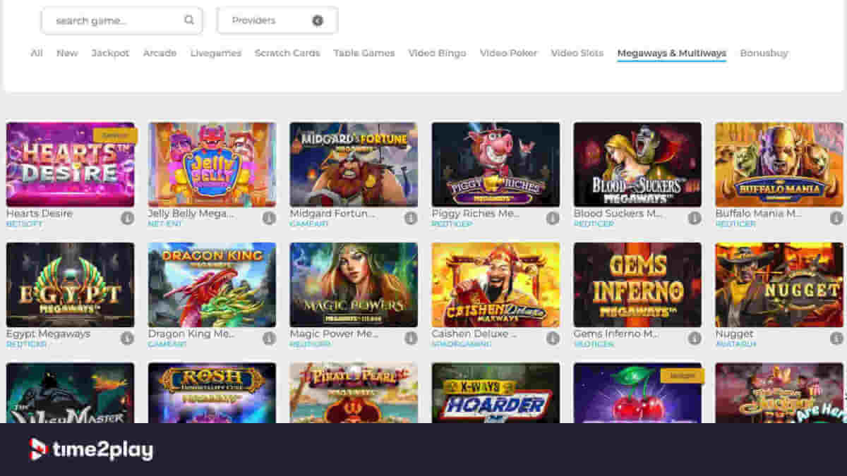Open the Buffalo Mania game thumbnail

click(x=779, y=164)
